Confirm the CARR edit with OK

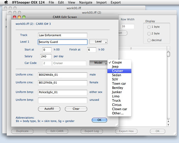point(99,120)
